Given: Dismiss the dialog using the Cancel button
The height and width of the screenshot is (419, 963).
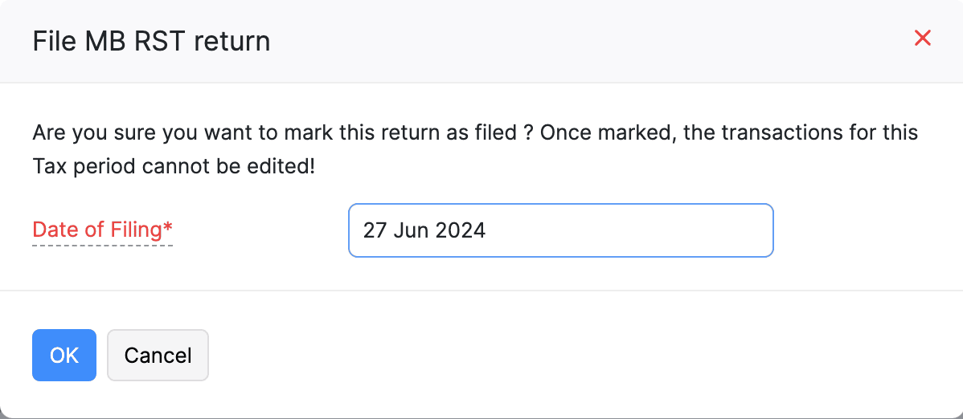Looking at the screenshot, I should 158,355.
